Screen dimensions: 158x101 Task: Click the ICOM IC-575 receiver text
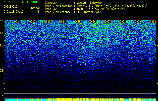point(101,9)
